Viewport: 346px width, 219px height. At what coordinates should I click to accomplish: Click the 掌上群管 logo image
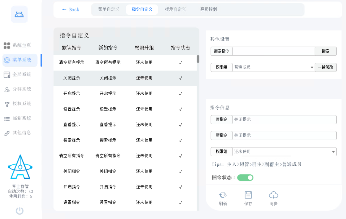click(20, 167)
